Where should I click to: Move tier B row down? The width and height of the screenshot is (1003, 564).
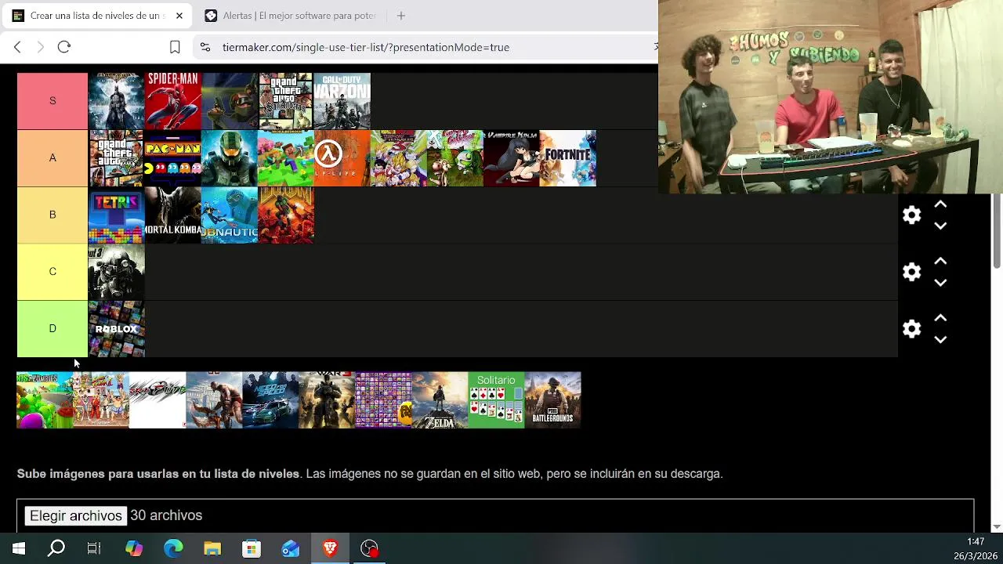[940, 226]
